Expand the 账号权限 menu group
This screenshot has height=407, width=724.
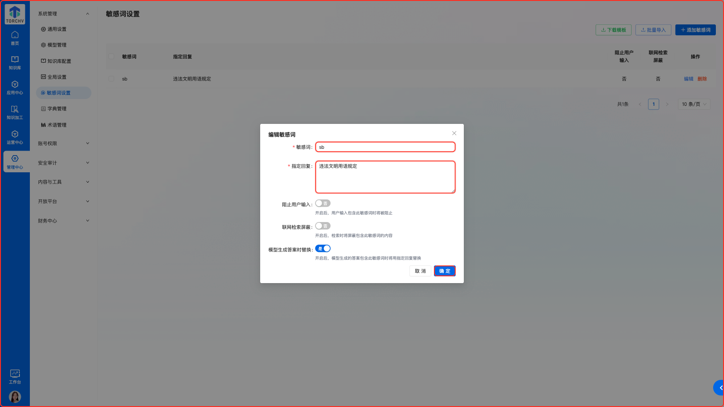click(x=63, y=143)
